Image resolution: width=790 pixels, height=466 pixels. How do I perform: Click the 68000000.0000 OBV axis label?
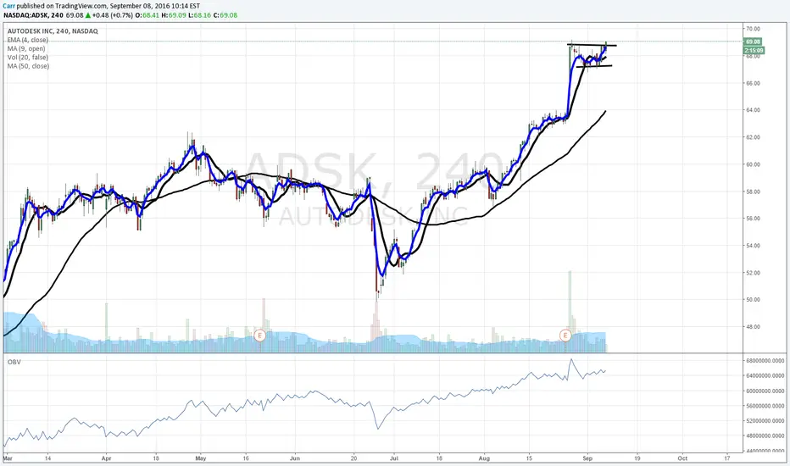[x=765, y=361]
